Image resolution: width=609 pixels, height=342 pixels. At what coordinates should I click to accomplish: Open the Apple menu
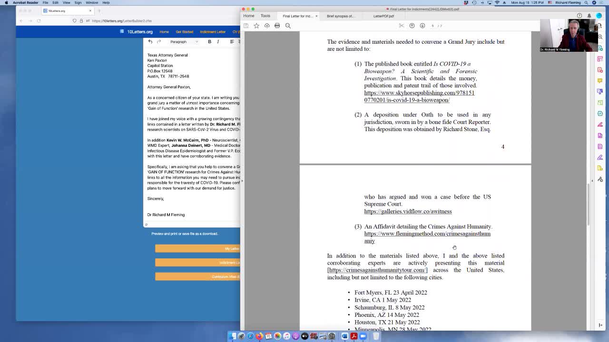pos(6,3)
